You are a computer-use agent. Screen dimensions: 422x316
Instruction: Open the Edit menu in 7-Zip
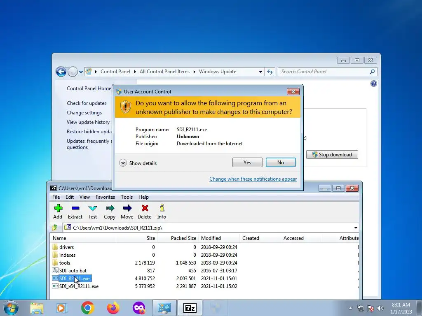point(69,197)
